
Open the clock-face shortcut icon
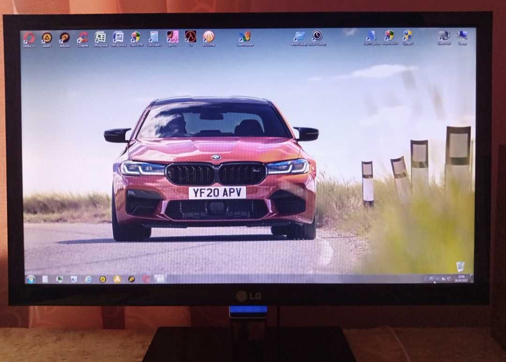coord(317,38)
